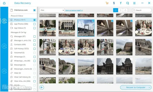Open Message Attachments (18) category
153x92 pixels.
pos(22,40)
